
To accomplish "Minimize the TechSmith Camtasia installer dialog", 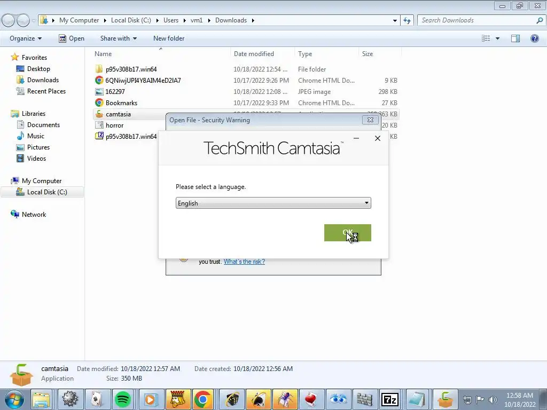I will (356, 138).
